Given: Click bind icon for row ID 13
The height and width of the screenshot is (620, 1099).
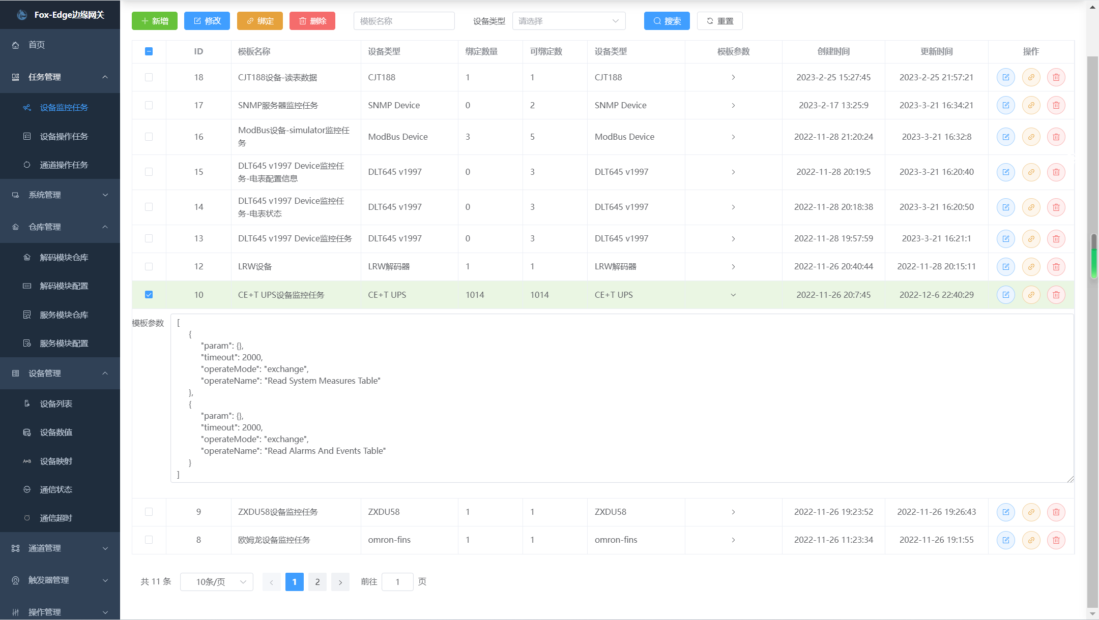Looking at the screenshot, I should (1031, 238).
